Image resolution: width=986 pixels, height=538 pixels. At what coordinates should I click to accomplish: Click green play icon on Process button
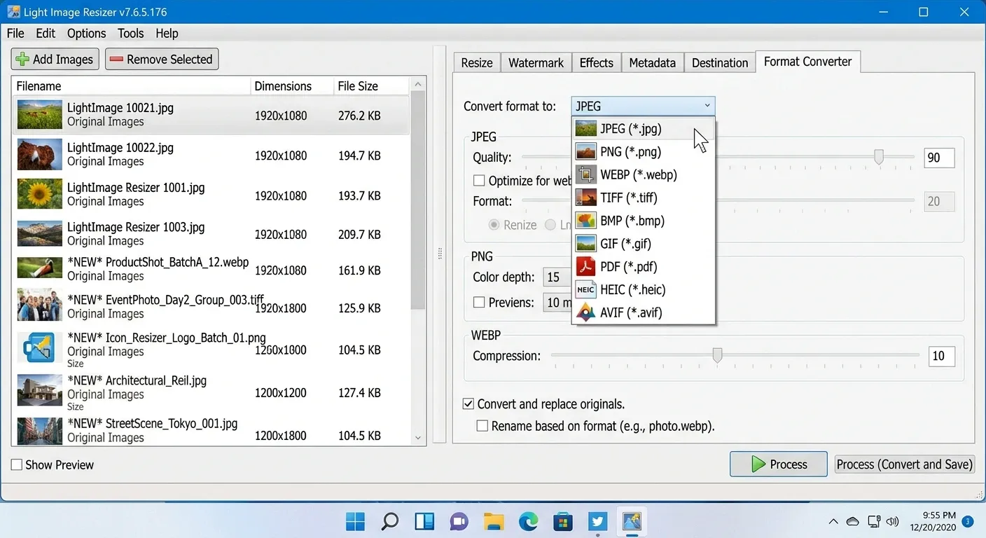click(758, 464)
